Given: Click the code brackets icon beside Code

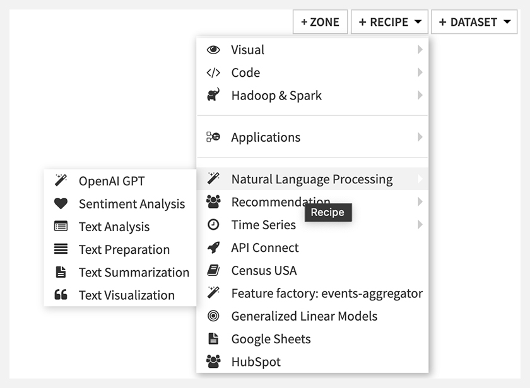Looking at the screenshot, I should 213,72.
